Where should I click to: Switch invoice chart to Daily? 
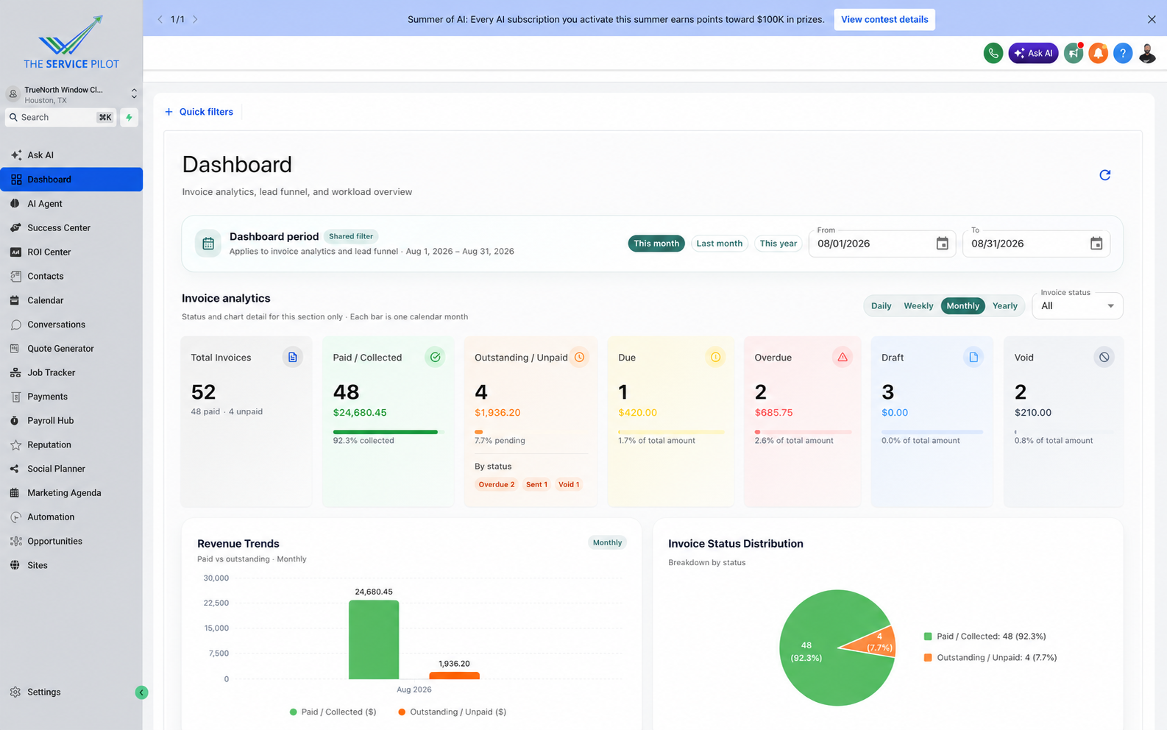pos(881,306)
